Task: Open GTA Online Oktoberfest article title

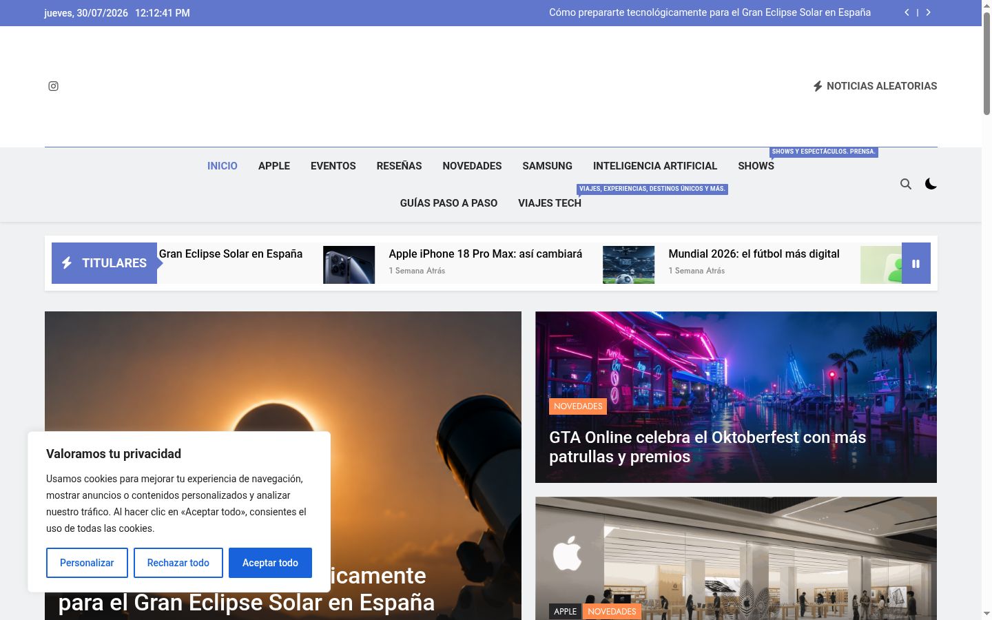Action: pyautogui.click(x=707, y=447)
